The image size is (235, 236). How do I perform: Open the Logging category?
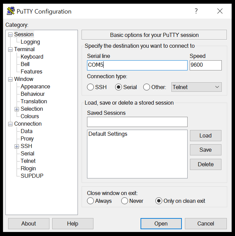(x=30, y=42)
